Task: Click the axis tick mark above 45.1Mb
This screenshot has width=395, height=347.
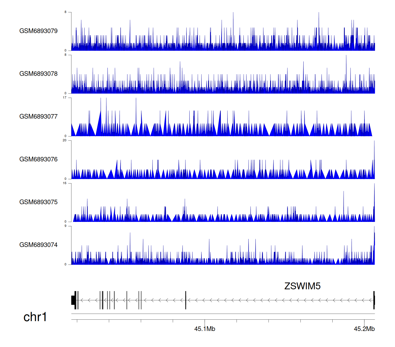Action: pyautogui.click(x=205, y=321)
